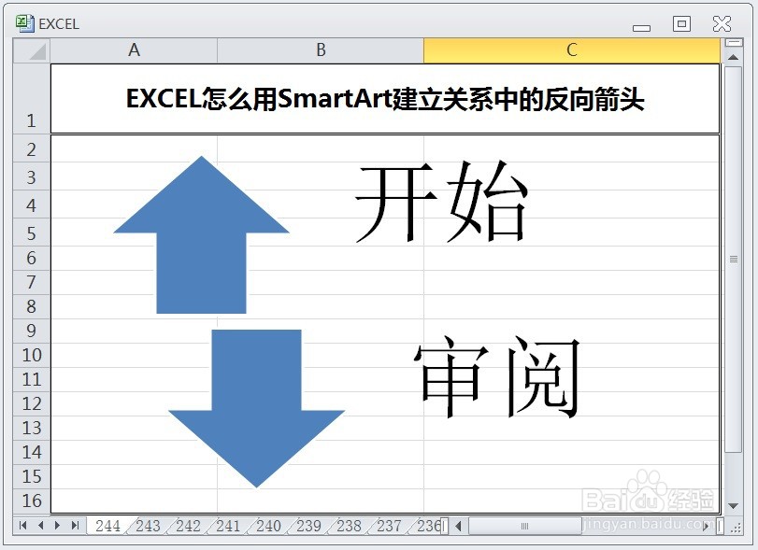Select row 2 header
The width and height of the screenshot is (758, 550).
pos(32,149)
